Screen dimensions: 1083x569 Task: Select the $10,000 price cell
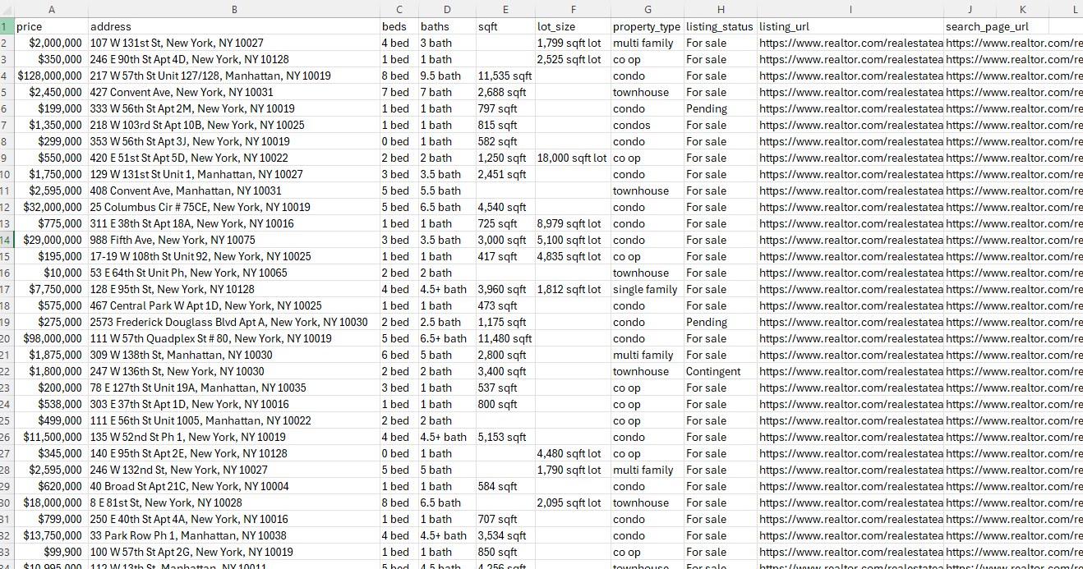click(x=51, y=273)
